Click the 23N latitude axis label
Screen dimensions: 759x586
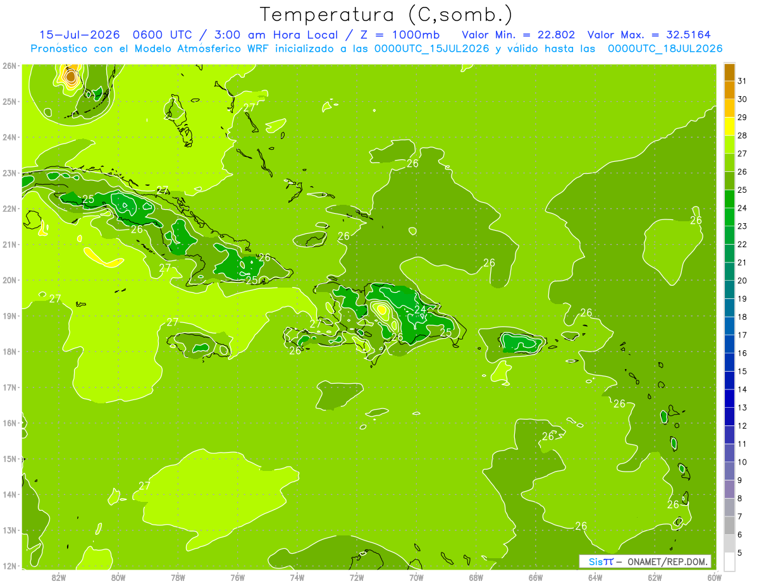[x=9, y=173]
